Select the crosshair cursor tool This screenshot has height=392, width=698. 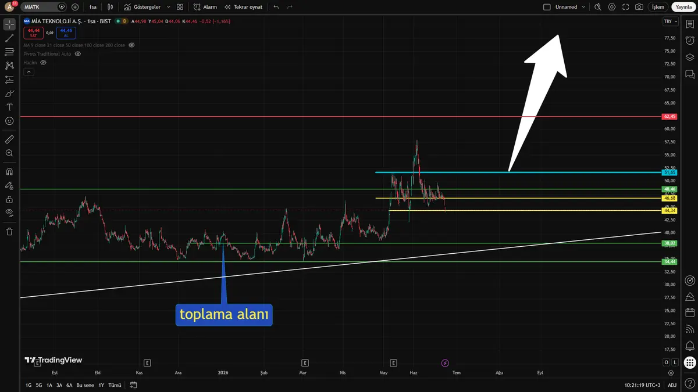9,24
